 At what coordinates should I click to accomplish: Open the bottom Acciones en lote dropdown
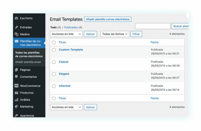66,107
